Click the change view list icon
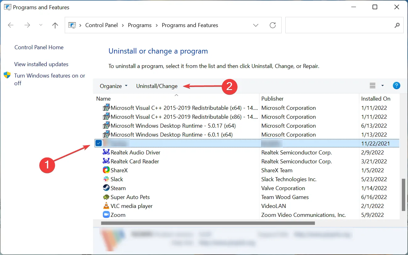This screenshot has height=255, width=408. coord(373,86)
